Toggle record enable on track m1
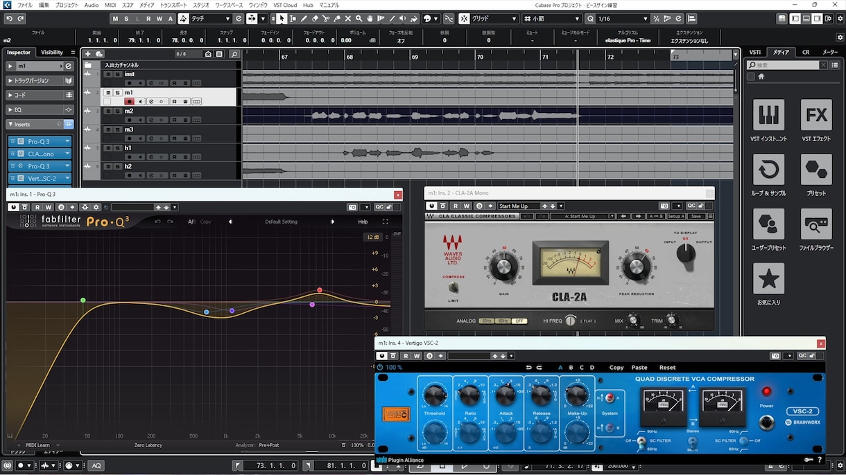 (x=129, y=102)
